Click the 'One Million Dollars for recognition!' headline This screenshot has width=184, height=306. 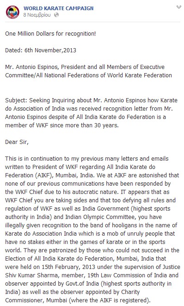(50, 34)
